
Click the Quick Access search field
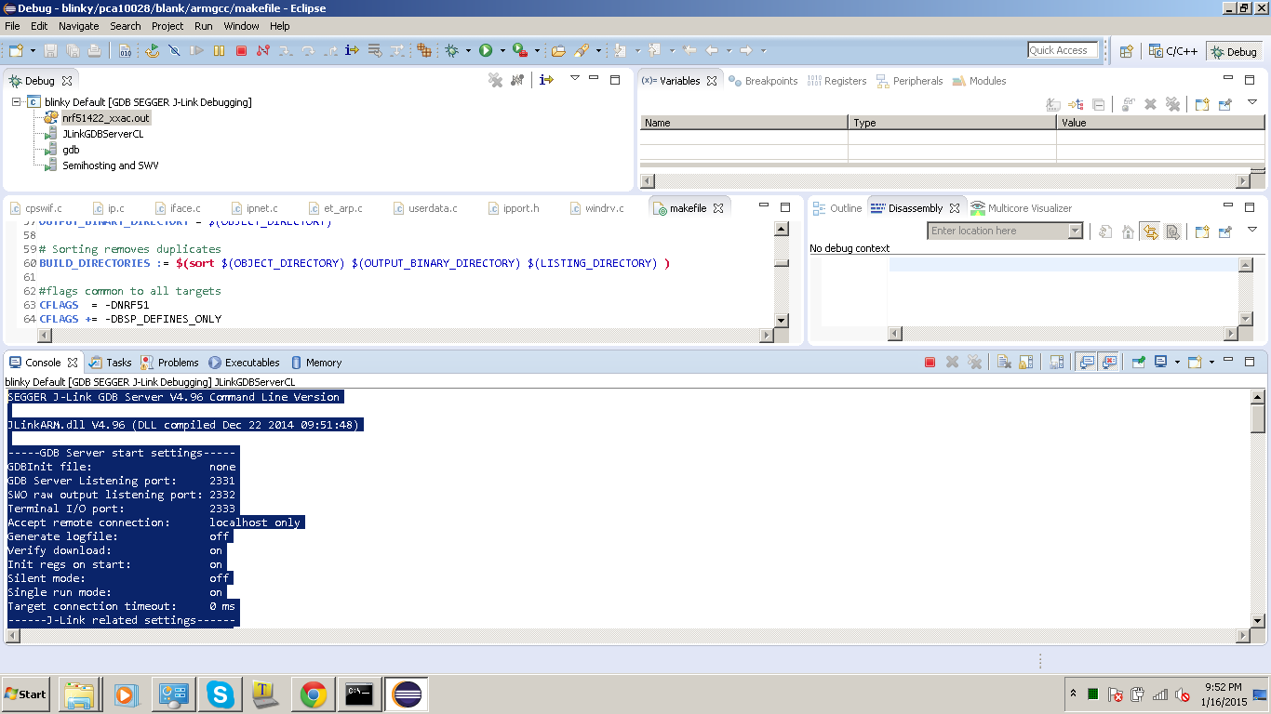[x=1063, y=50]
